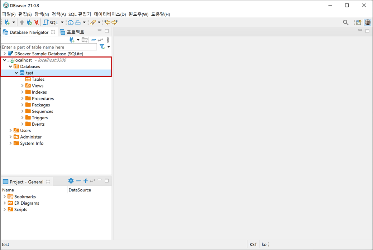Open dropdown beside Navigator's New Connection icon
373x250 pixels.
(78, 40)
